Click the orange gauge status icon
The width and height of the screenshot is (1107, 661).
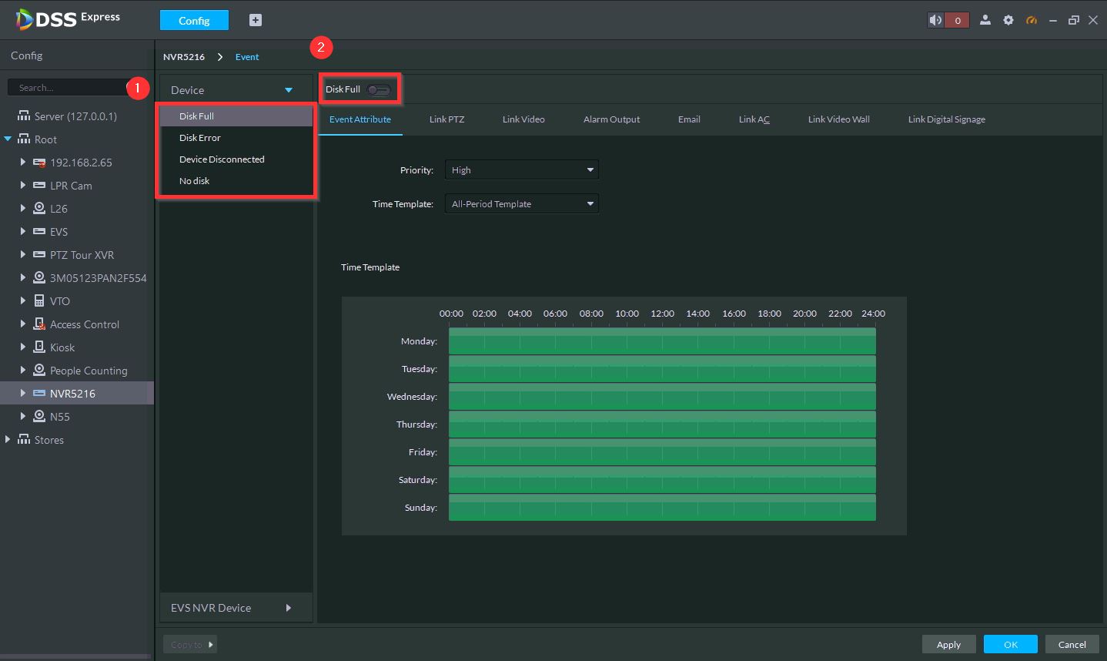(x=1032, y=20)
